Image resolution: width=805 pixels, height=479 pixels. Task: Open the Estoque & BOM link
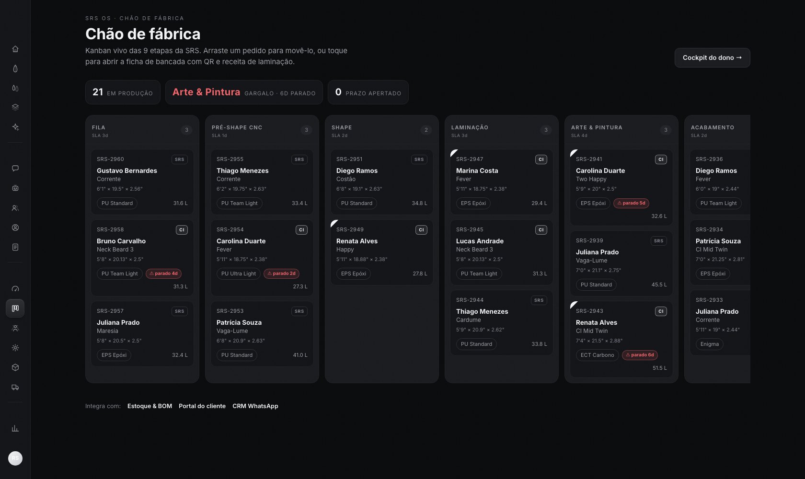(x=149, y=406)
